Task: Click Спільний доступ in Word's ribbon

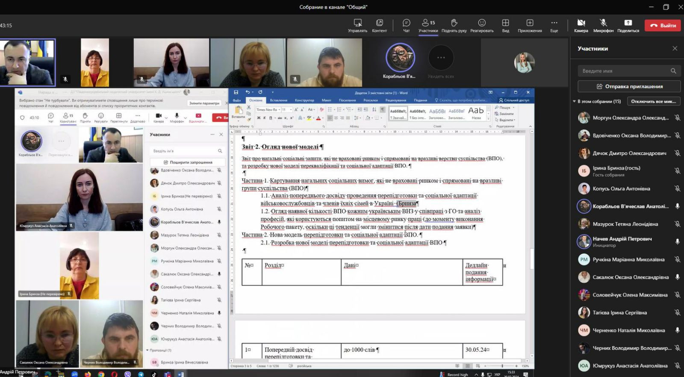Action: (x=514, y=100)
